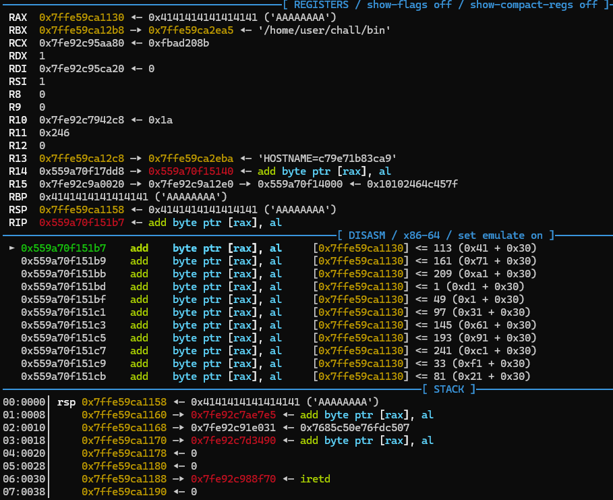Click the stack offset label 07:0038

[23, 491]
